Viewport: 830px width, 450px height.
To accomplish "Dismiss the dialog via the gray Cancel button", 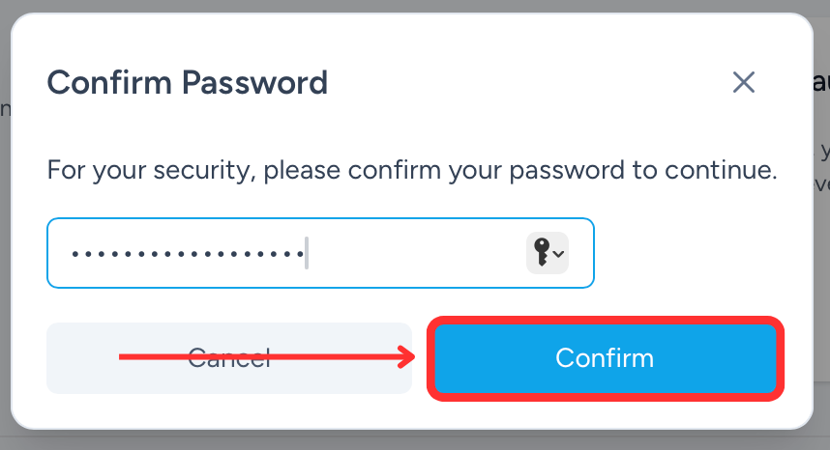I will pos(229,358).
